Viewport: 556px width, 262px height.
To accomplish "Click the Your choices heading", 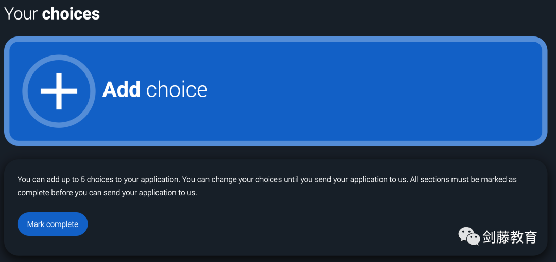I will [x=52, y=13].
